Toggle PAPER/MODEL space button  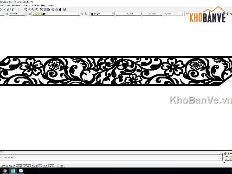(x=51, y=166)
